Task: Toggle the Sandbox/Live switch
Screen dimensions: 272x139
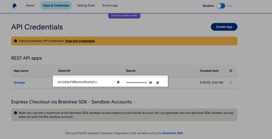Action: [x=220, y=6]
